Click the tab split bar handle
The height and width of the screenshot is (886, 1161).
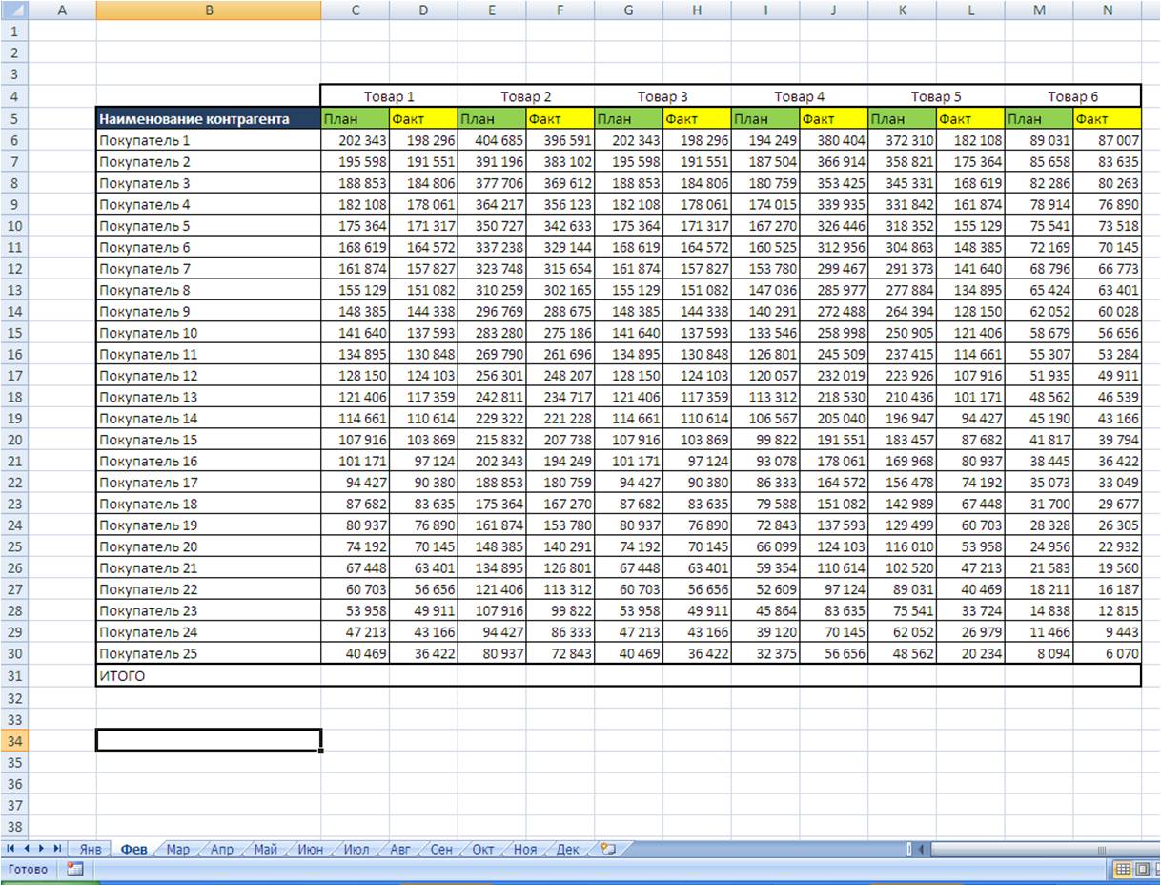[909, 849]
